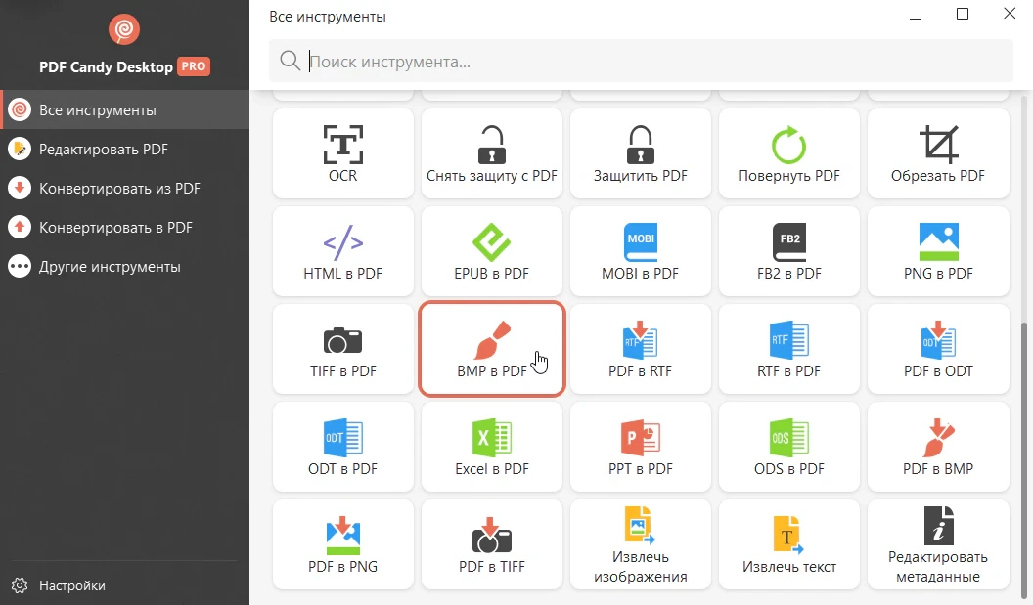The height and width of the screenshot is (605, 1033).
Task: Open Защитить PDF tool
Action: point(641,153)
